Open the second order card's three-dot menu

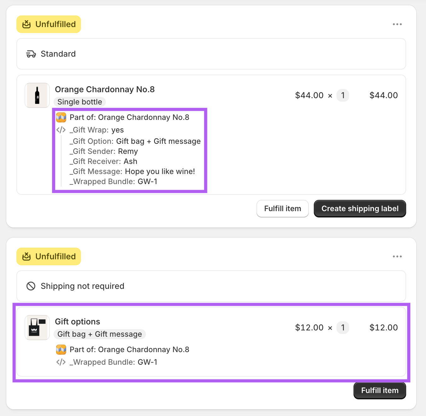(397, 256)
